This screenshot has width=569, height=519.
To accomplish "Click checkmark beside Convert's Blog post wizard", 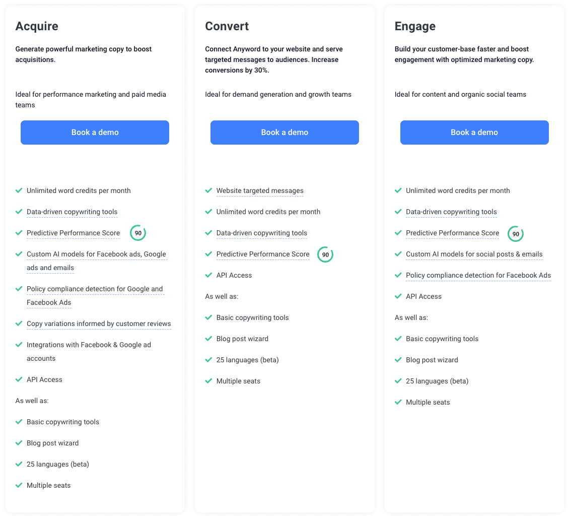I will tap(208, 339).
